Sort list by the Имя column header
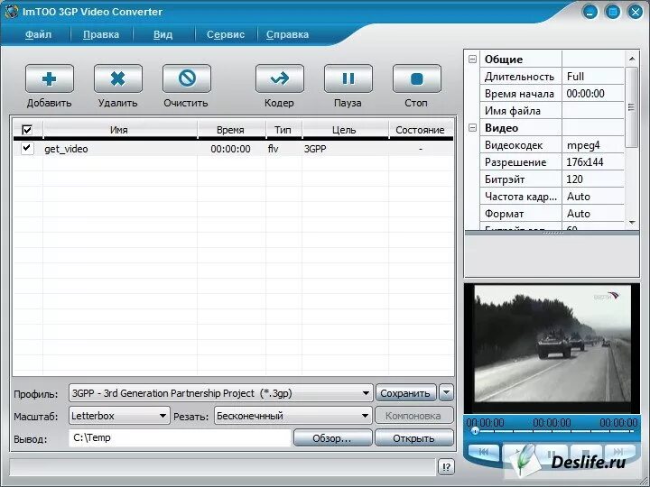Viewport: 650px width, 487px height. (119, 130)
